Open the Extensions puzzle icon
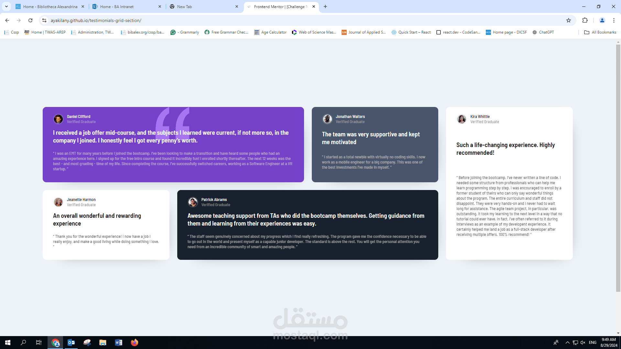 coord(585,20)
